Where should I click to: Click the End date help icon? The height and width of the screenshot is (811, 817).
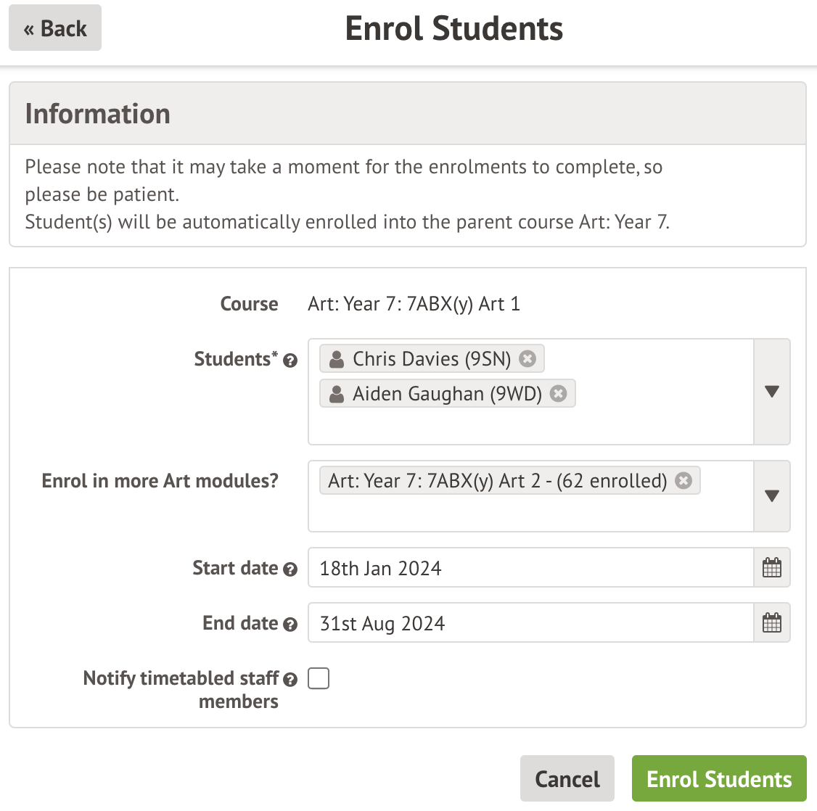pos(290,625)
